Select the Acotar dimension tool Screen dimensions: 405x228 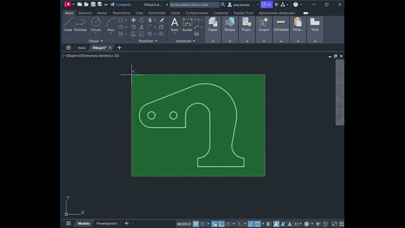[187, 25]
